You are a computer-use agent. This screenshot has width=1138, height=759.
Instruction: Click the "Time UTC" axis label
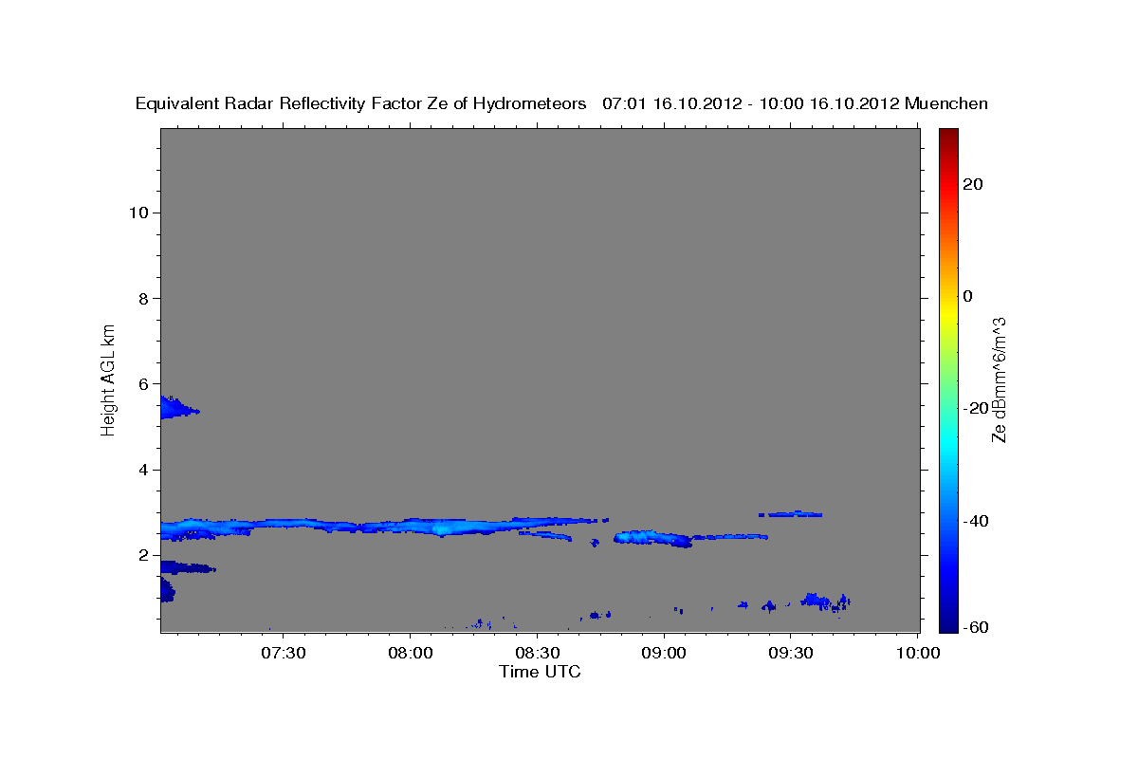point(540,672)
